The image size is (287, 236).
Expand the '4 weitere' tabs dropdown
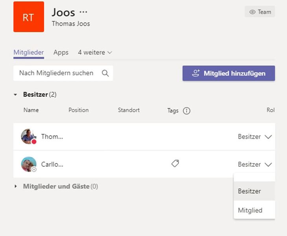95,52
